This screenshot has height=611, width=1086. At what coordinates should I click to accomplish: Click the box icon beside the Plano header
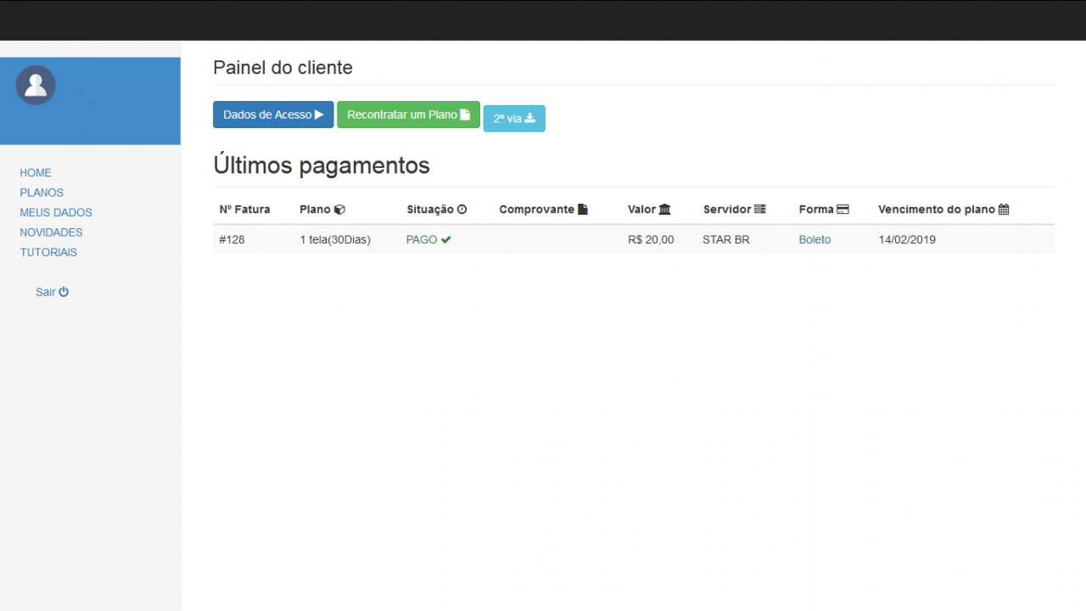(x=340, y=208)
